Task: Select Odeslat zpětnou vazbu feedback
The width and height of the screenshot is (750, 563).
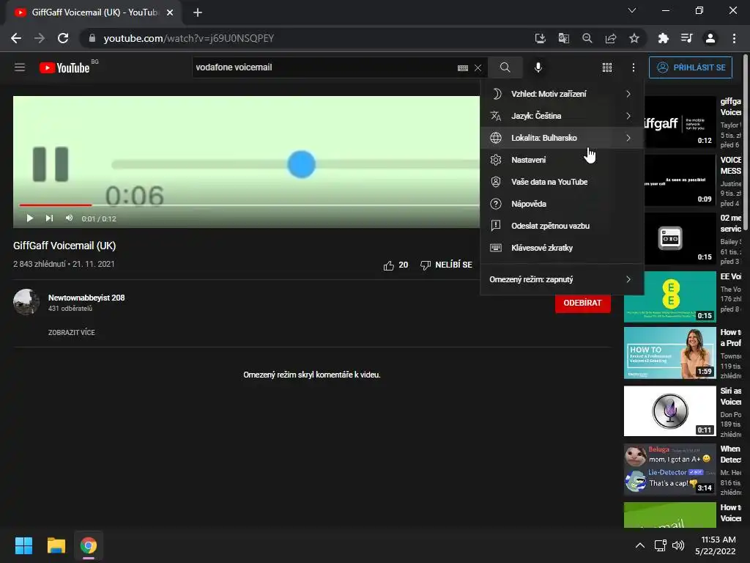Action: pyautogui.click(x=562, y=226)
